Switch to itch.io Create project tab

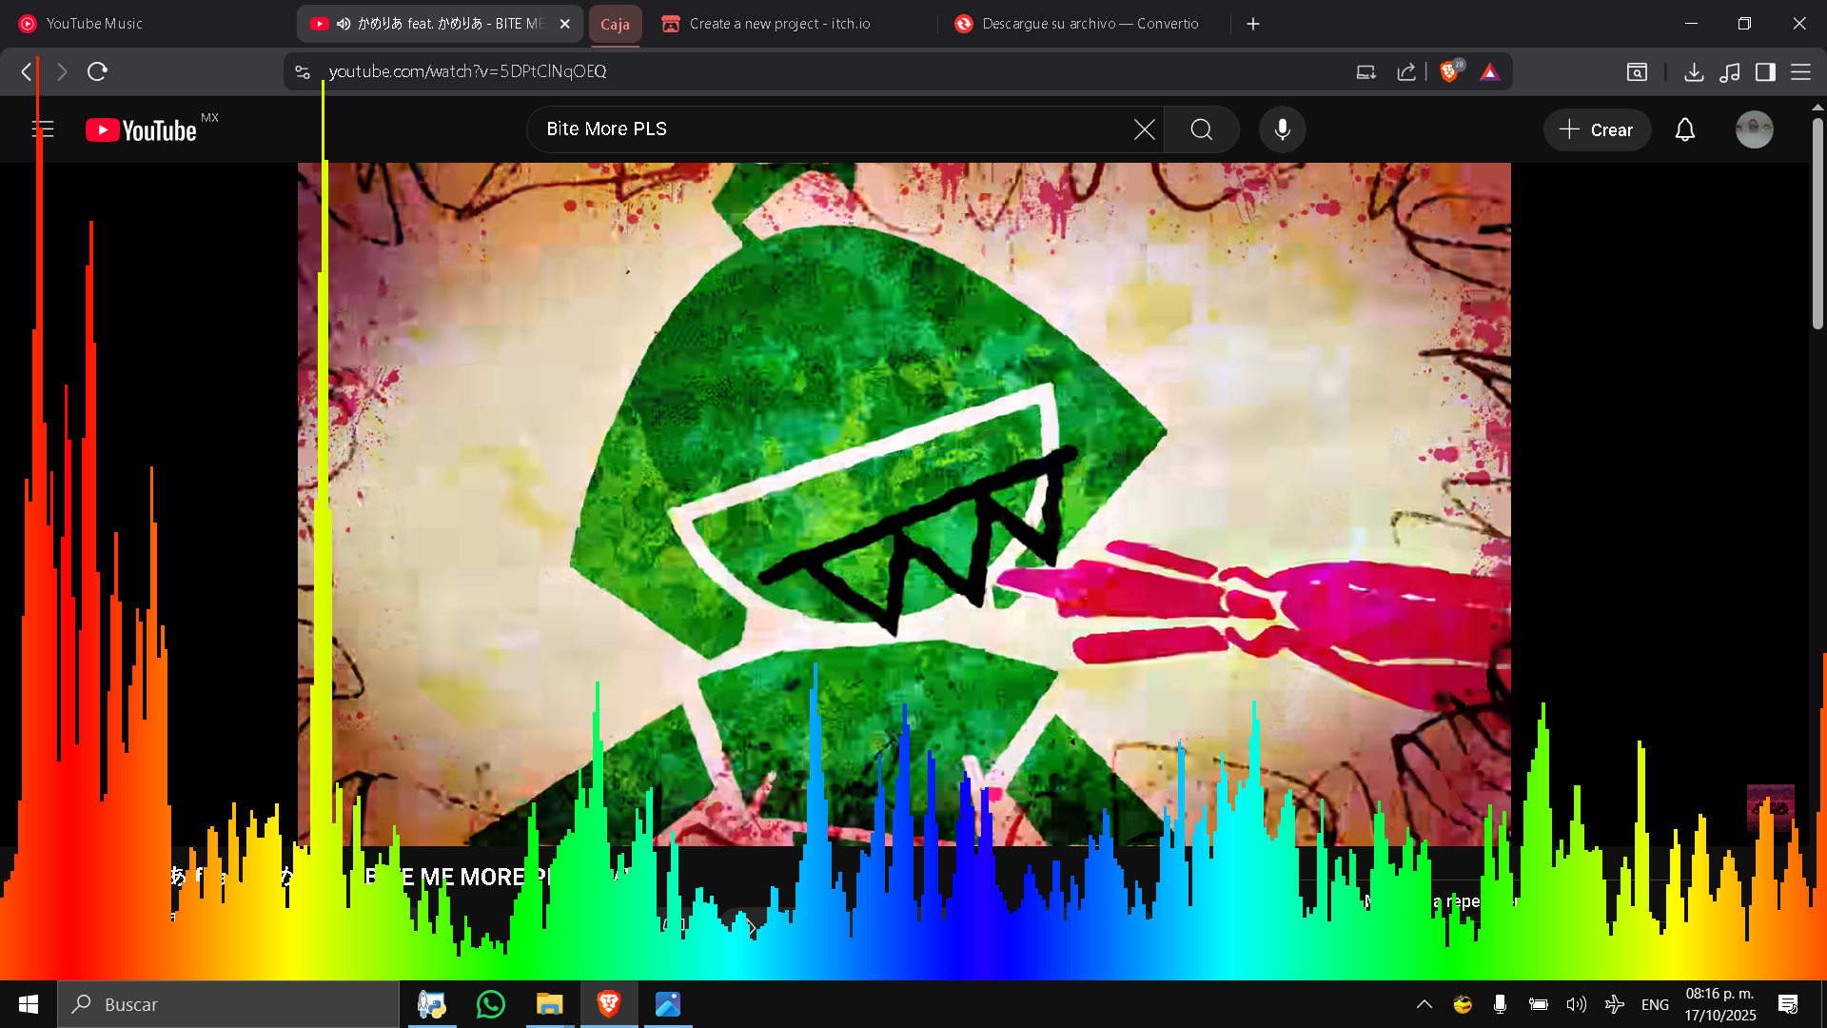pyautogui.click(x=780, y=24)
